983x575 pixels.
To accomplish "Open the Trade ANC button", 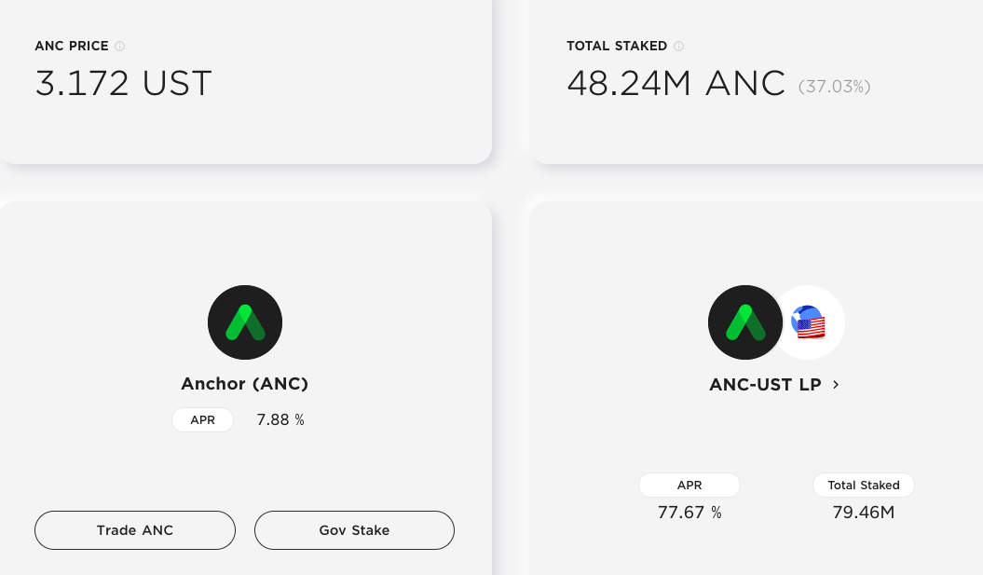I will [x=135, y=530].
